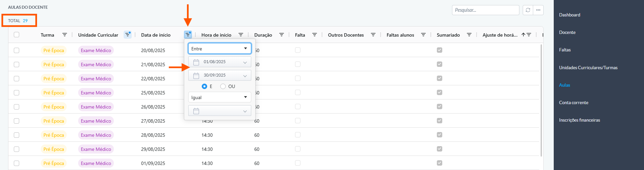Click the refresh icon beside the search box

click(528, 10)
